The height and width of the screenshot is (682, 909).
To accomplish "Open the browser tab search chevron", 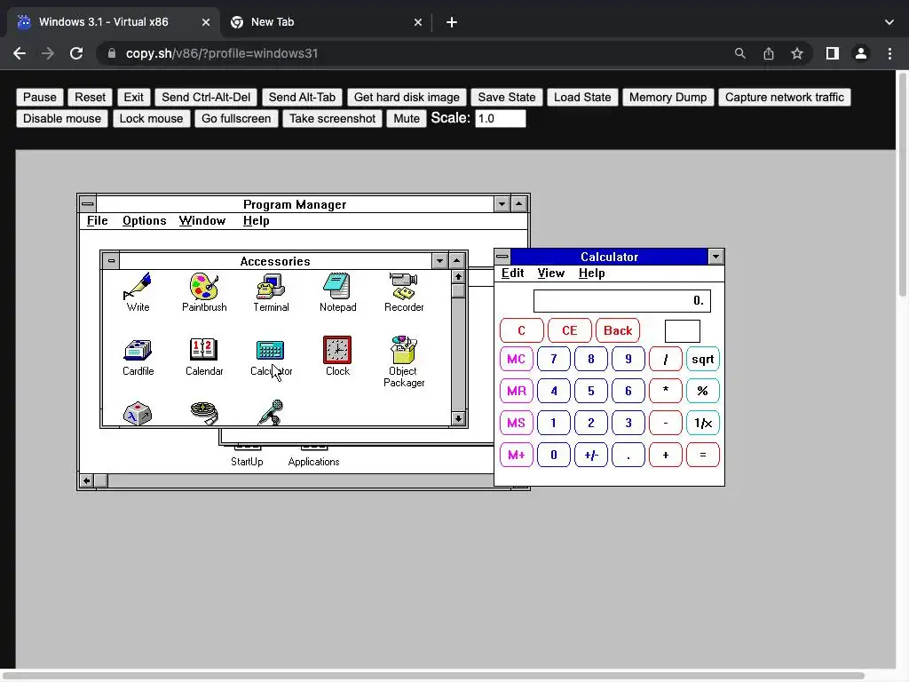I will click(x=889, y=22).
